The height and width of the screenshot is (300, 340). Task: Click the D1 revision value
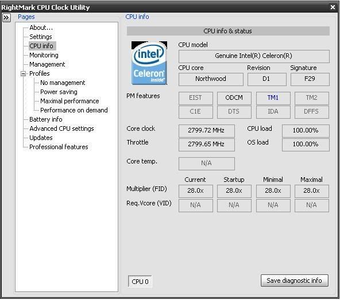click(266, 79)
